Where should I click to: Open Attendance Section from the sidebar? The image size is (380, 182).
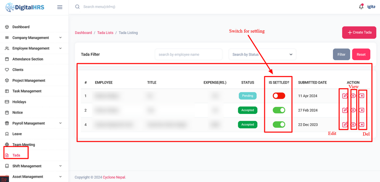tap(28, 59)
